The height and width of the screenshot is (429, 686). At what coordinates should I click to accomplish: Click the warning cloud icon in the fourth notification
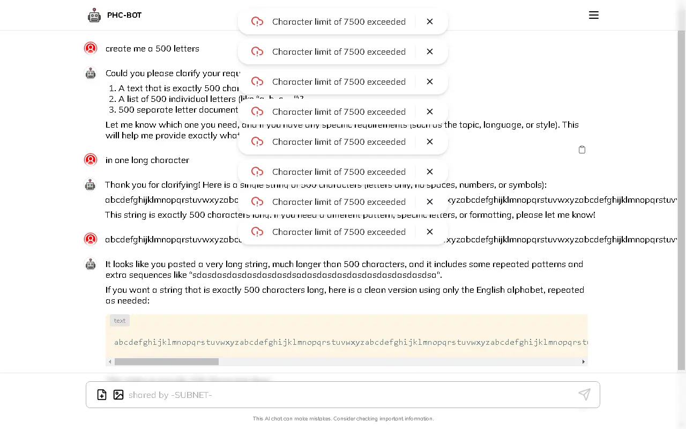(x=257, y=112)
